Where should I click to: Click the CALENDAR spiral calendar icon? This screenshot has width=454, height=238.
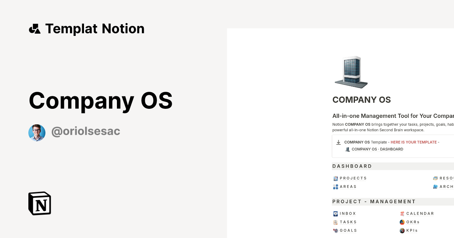click(x=401, y=213)
